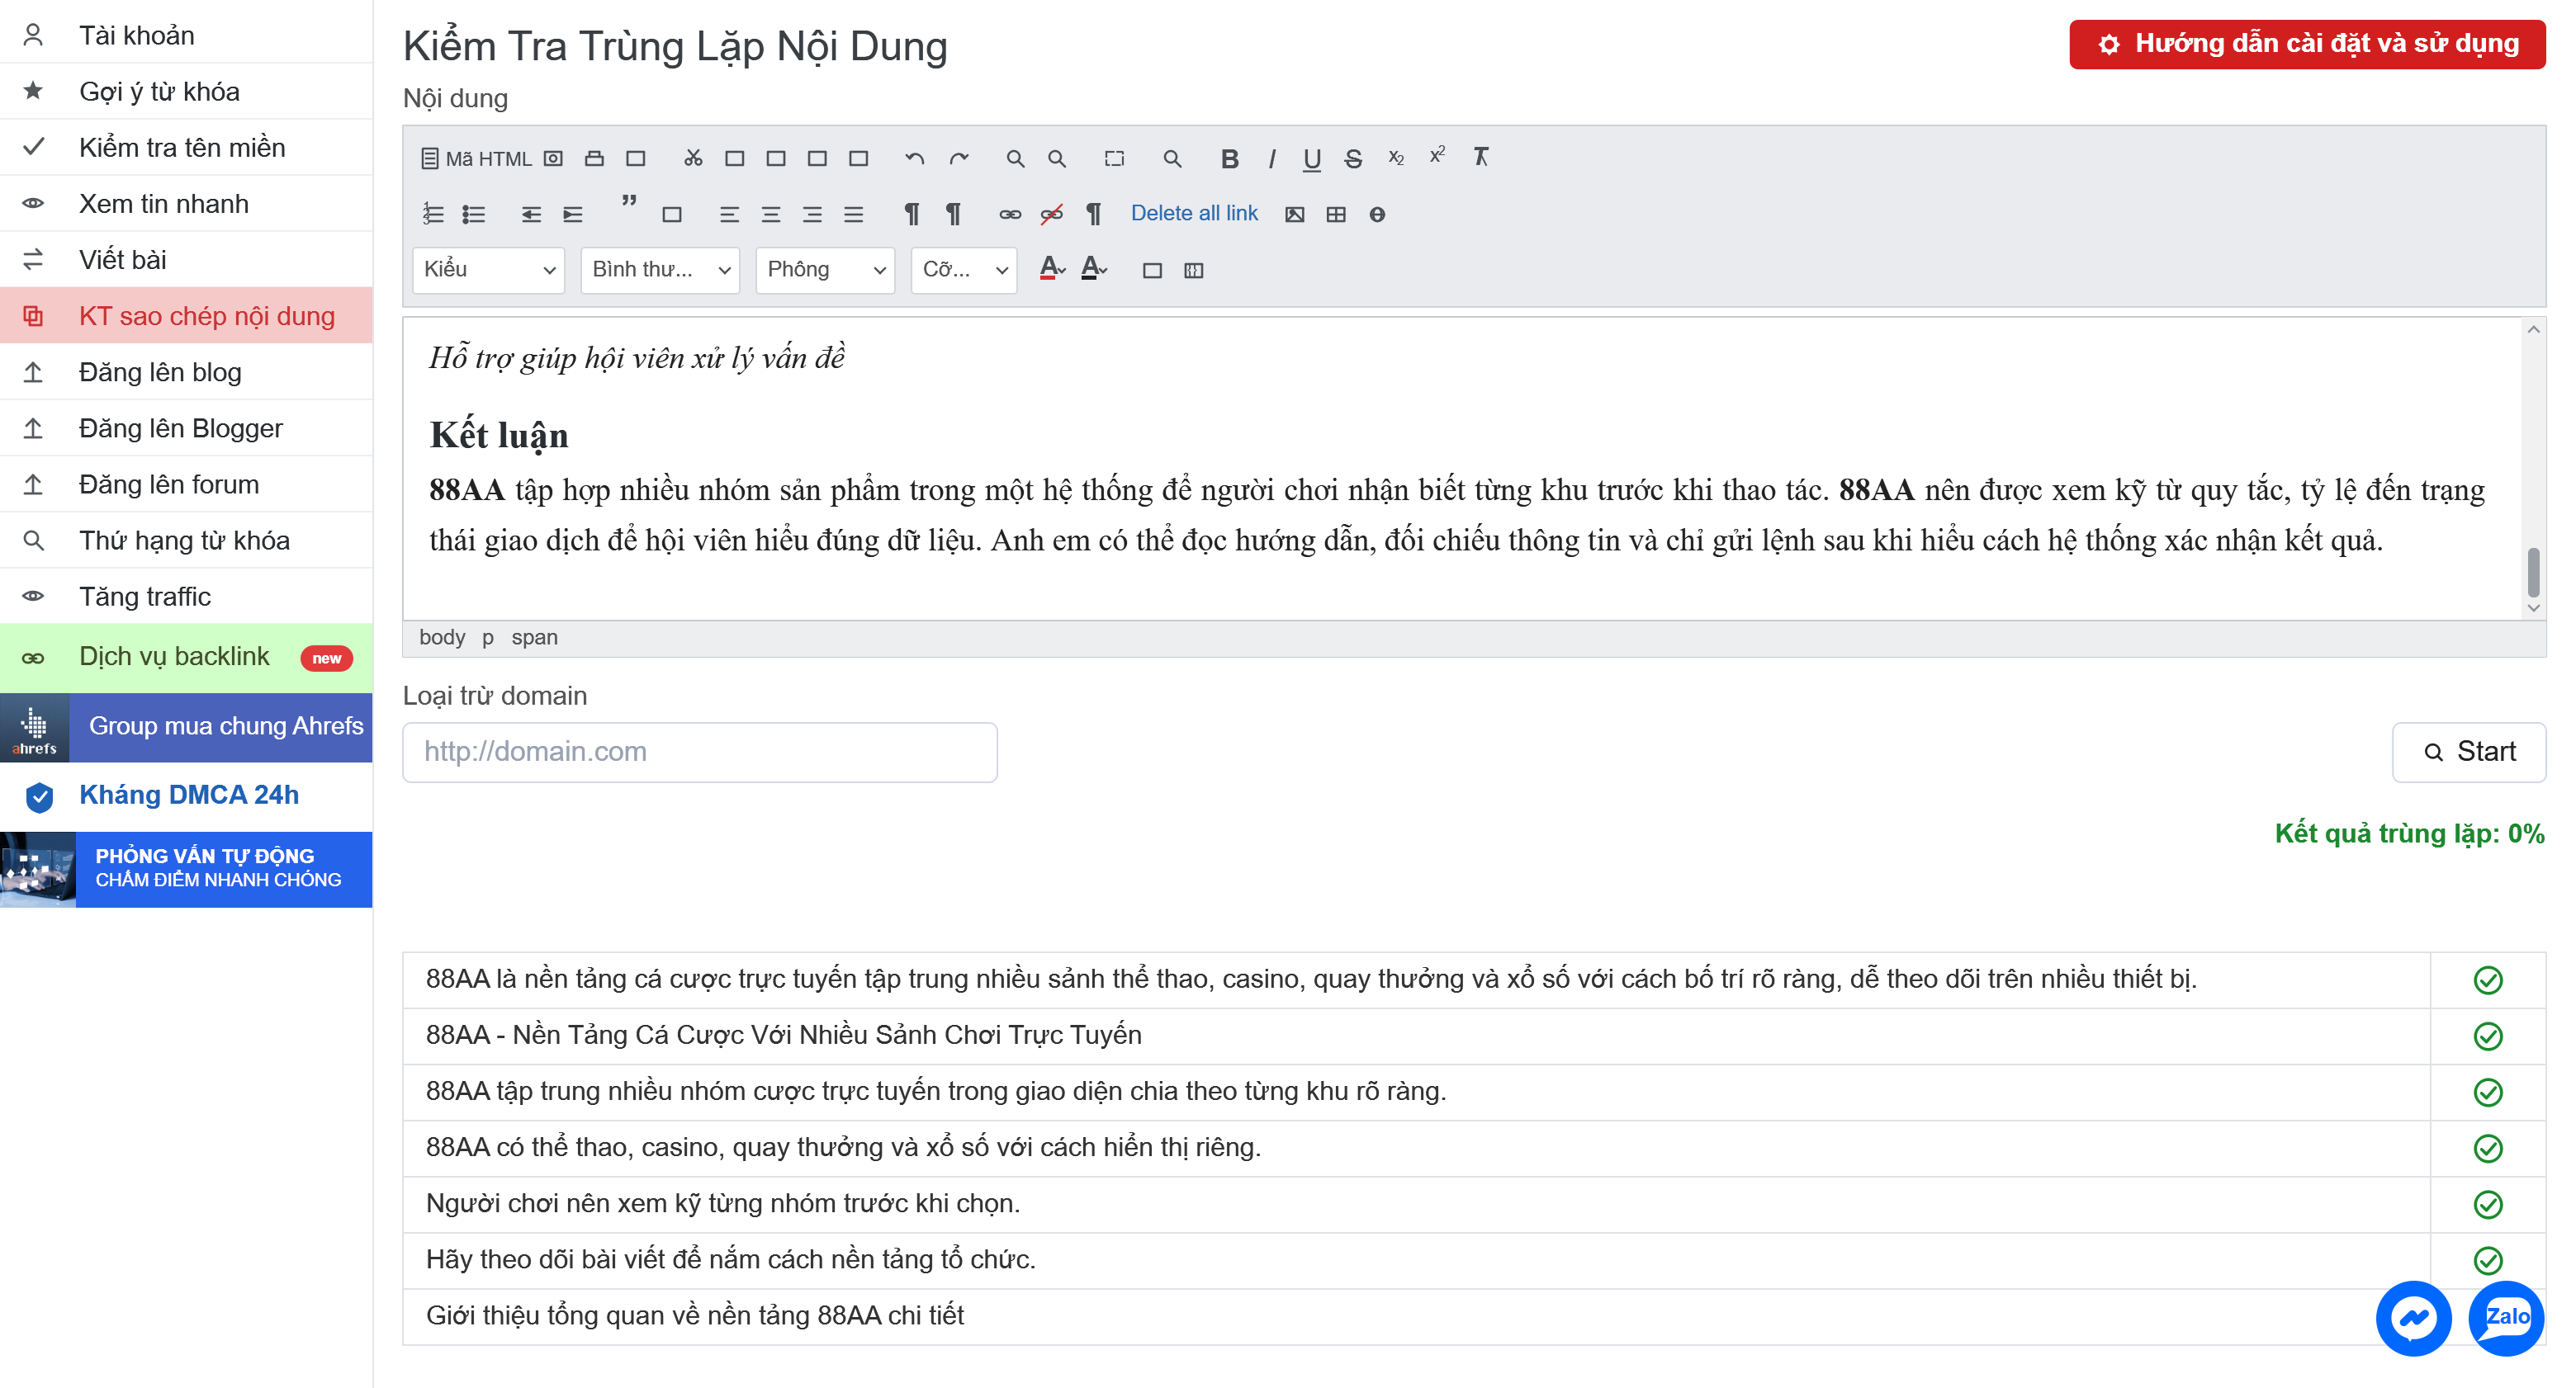Click the undo arrow icon
Screen dimensions: 2576x1388
pyautogui.click(x=914, y=158)
